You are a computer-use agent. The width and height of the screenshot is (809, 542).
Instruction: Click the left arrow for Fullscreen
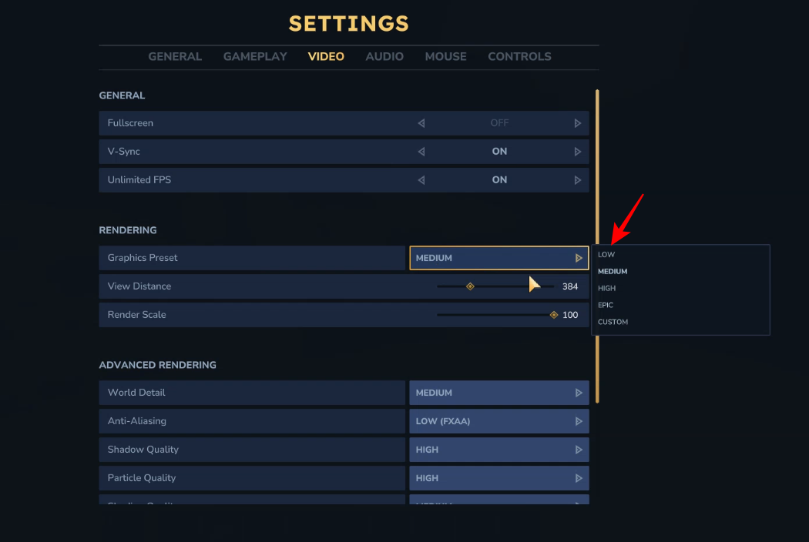tap(421, 123)
